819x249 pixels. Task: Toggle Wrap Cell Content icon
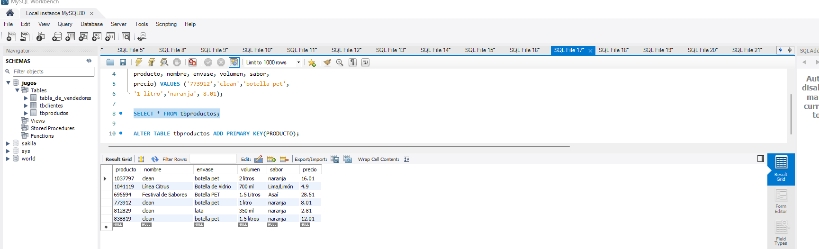click(406, 159)
